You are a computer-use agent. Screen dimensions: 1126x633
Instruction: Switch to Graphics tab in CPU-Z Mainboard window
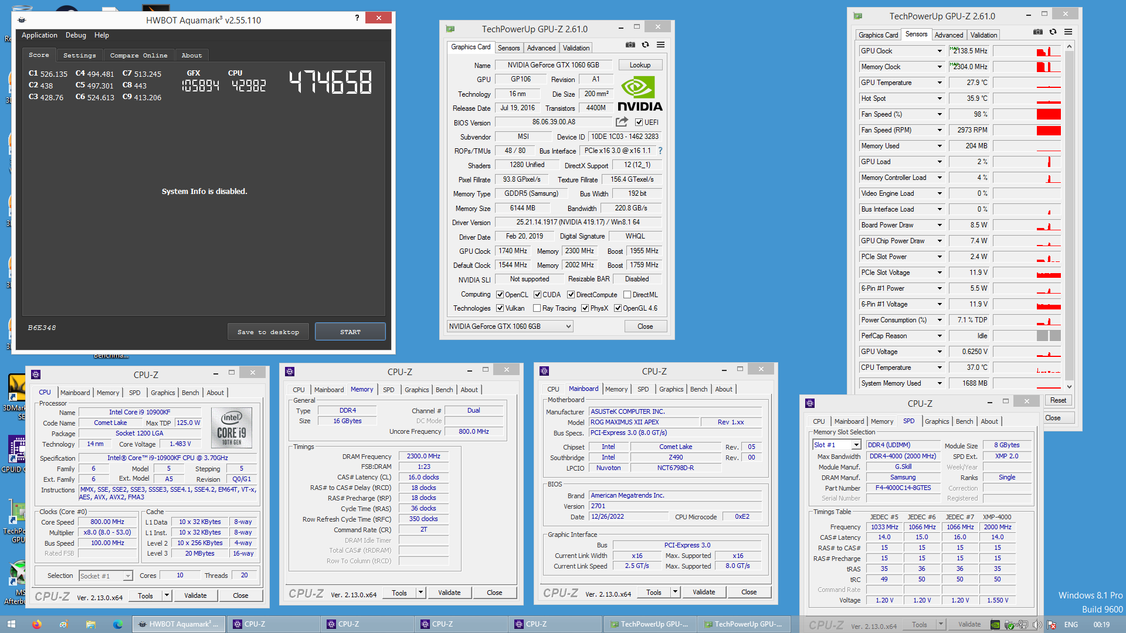[671, 389]
